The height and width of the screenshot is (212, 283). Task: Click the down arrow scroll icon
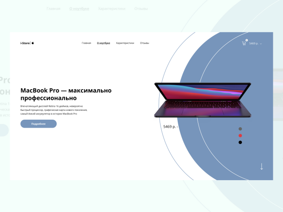[x=261, y=167]
